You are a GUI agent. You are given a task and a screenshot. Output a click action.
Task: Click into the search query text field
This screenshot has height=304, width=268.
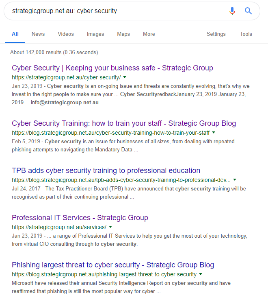pyautogui.click(x=116, y=11)
